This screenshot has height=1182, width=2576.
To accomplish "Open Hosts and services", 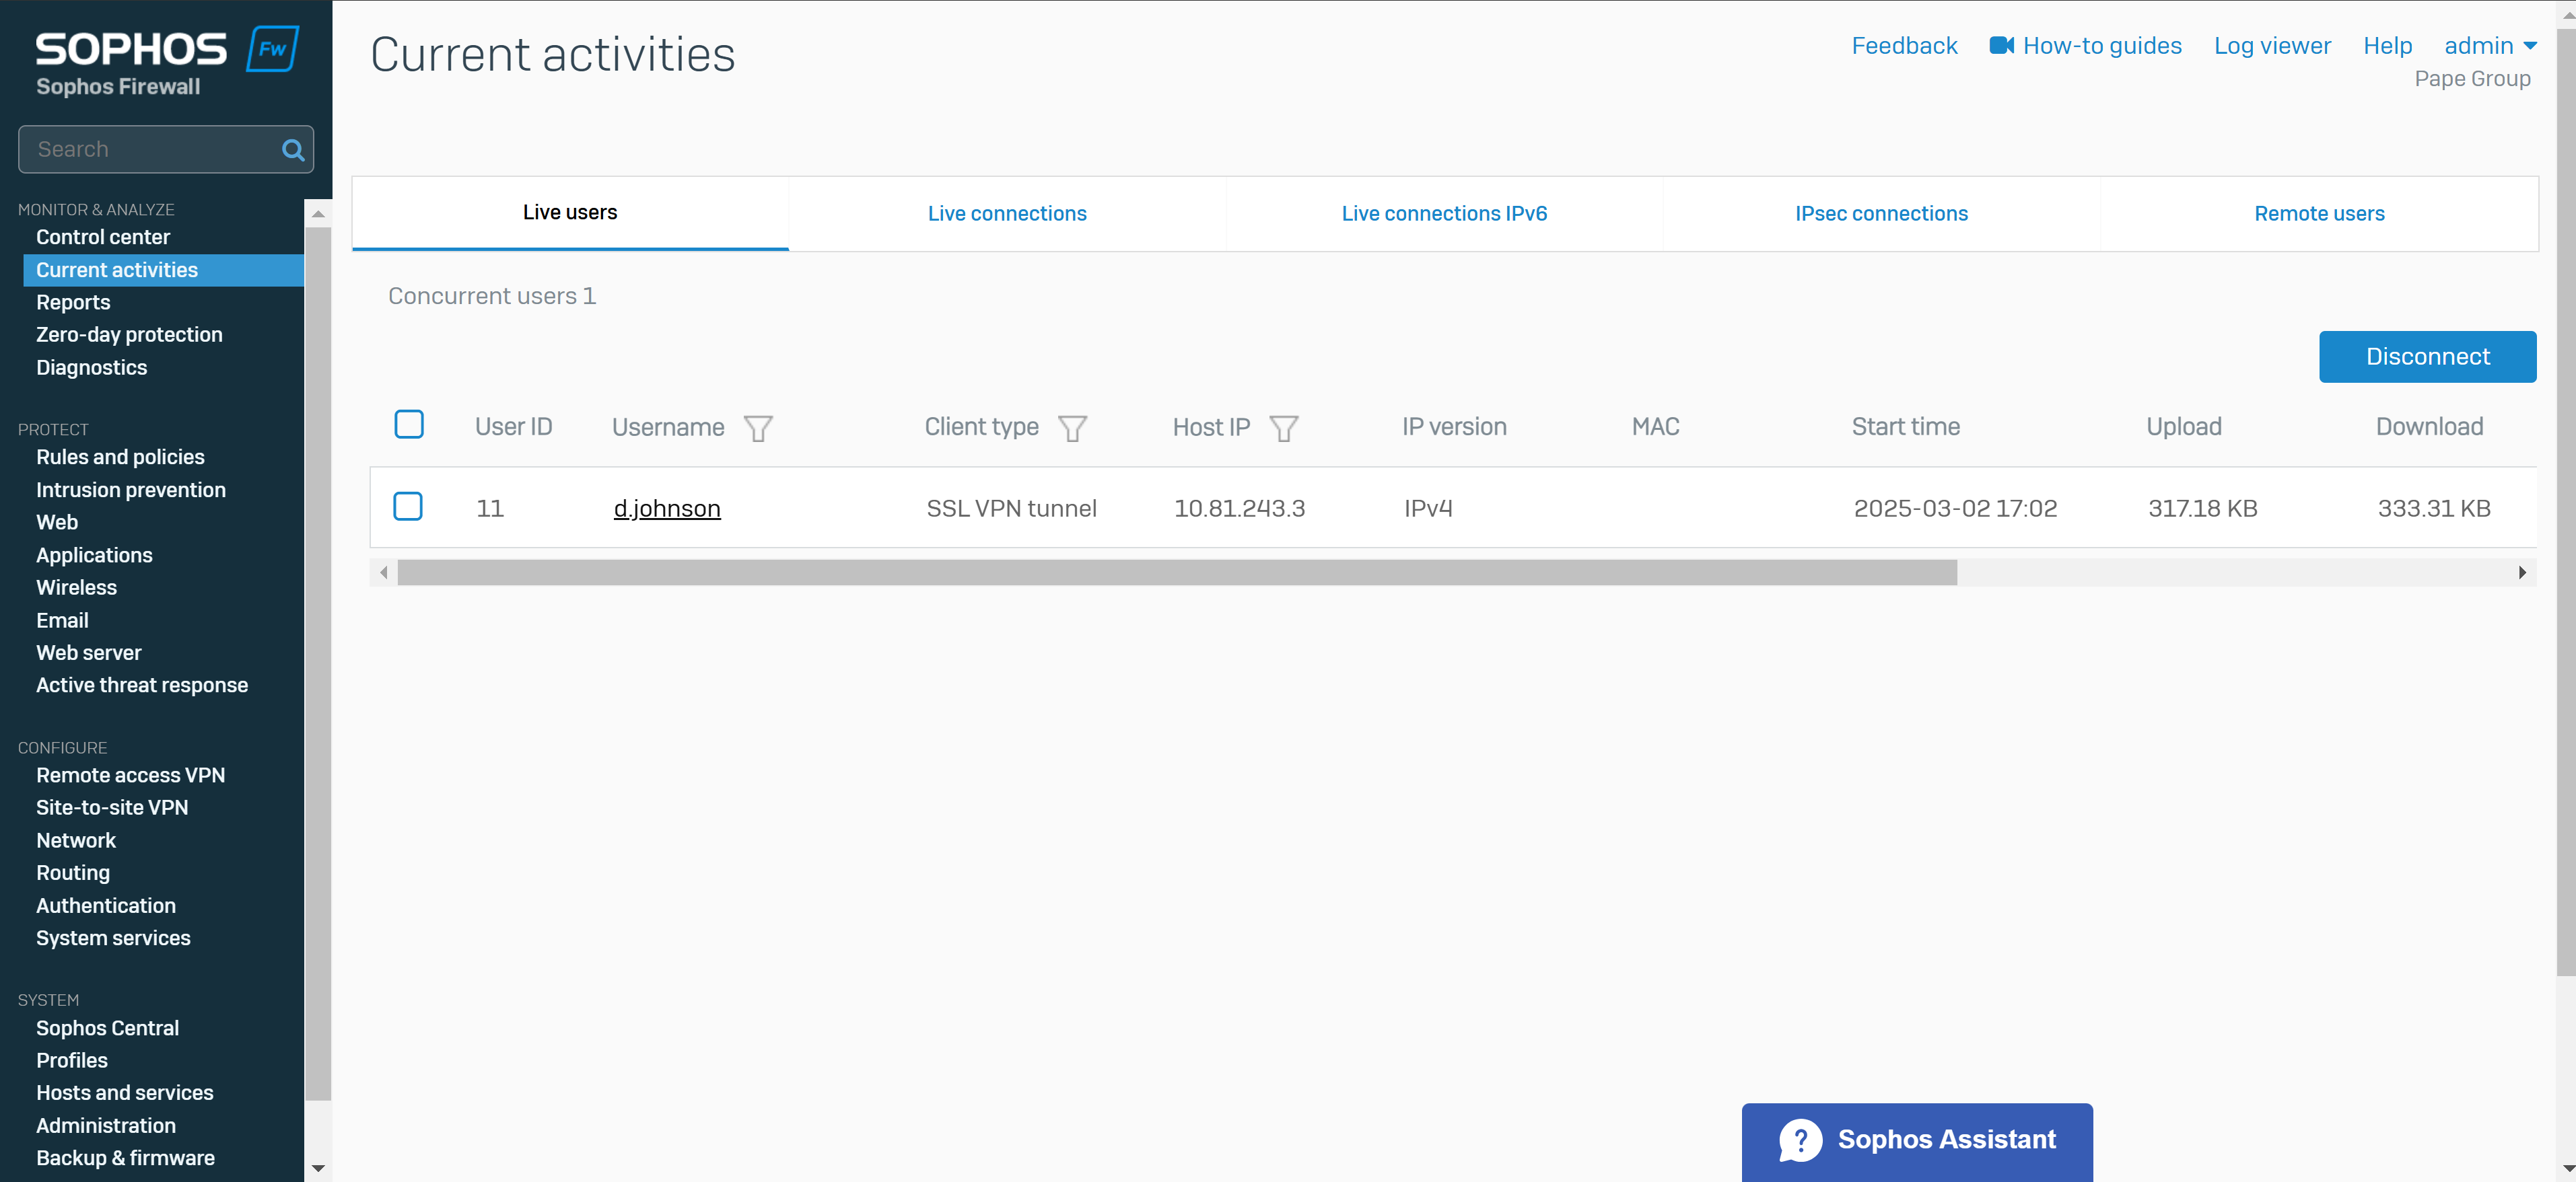I will 125,1093.
